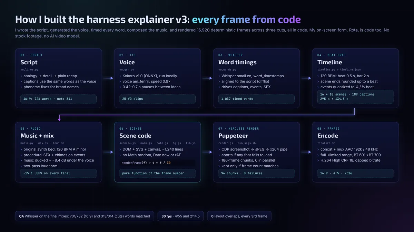Click the '01 · SCRIPT' step label
This screenshot has width=414, height=232.
pyautogui.click(x=31, y=55)
